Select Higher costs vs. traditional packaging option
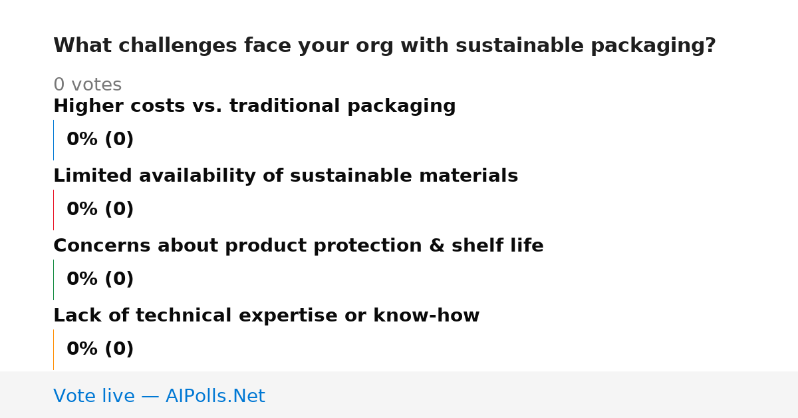This screenshot has width=798, height=418. [x=255, y=106]
